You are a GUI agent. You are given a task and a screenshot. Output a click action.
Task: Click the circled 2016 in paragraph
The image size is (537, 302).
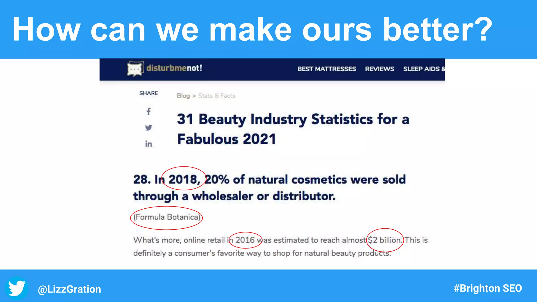click(245, 240)
